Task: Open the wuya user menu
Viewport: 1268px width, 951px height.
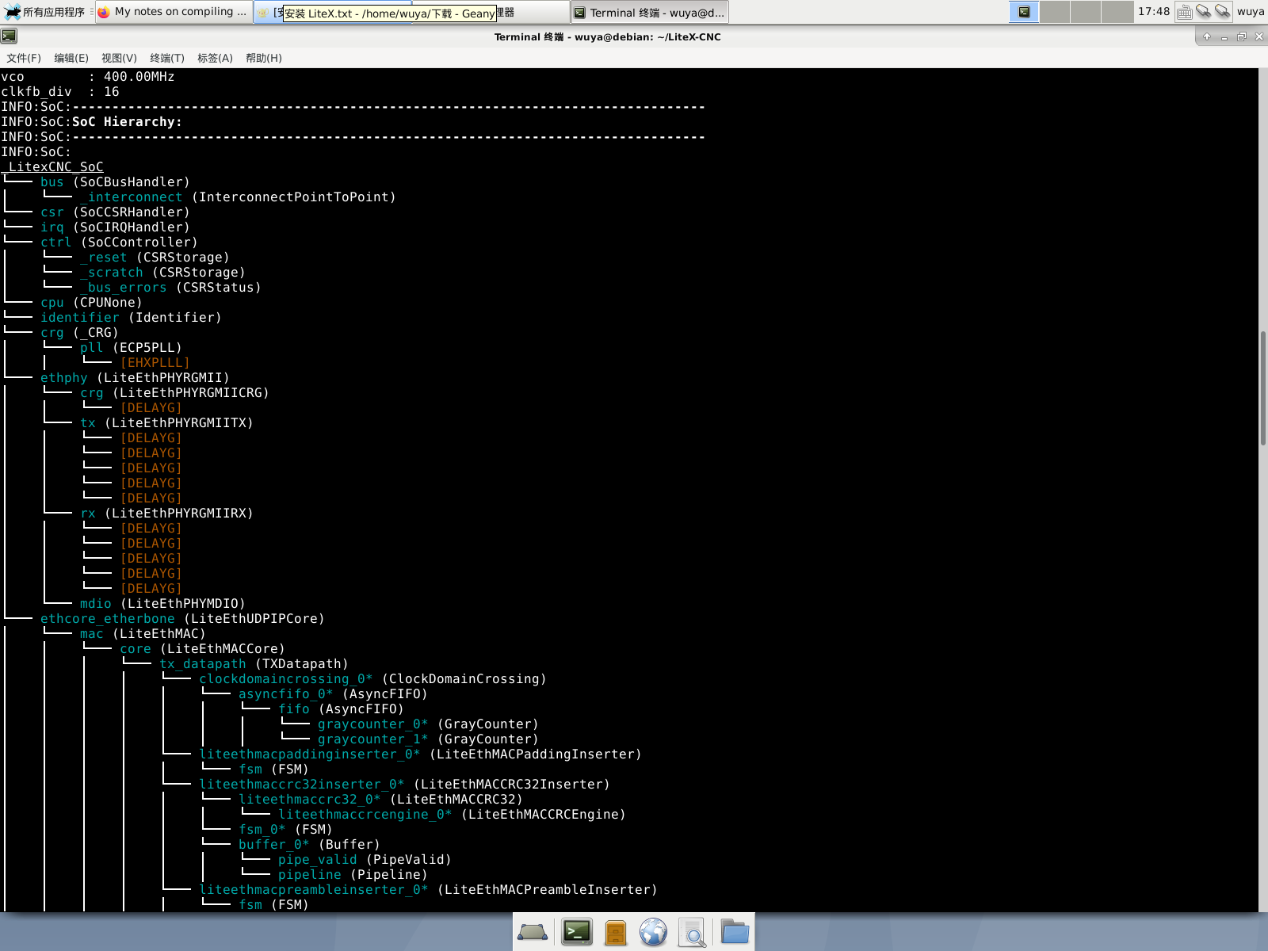Action: coord(1251,12)
